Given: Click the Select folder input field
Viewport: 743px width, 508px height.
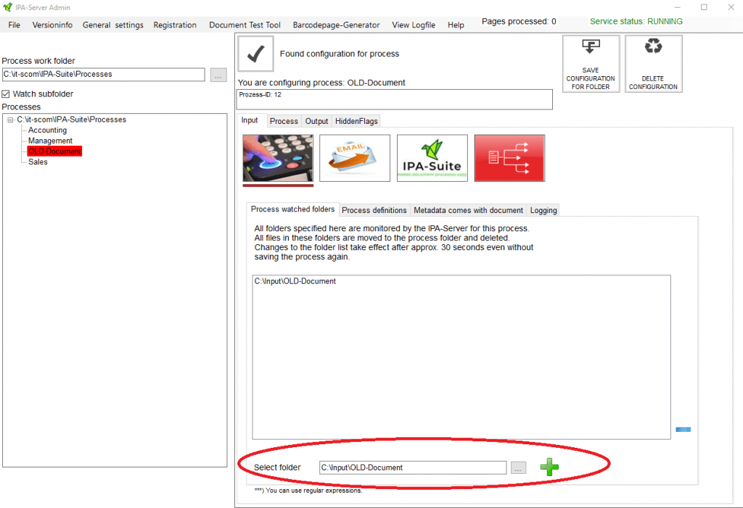Looking at the screenshot, I should coord(412,468).
